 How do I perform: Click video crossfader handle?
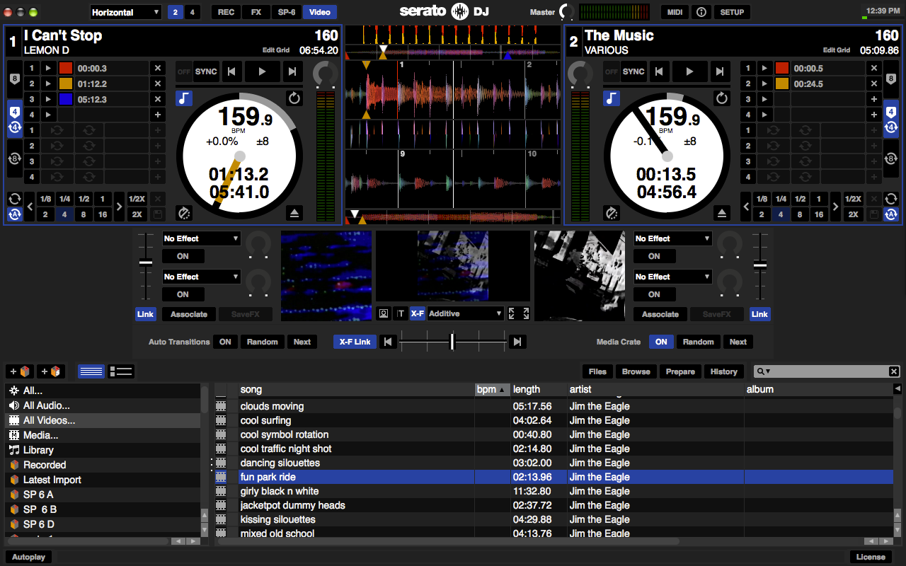452,342
